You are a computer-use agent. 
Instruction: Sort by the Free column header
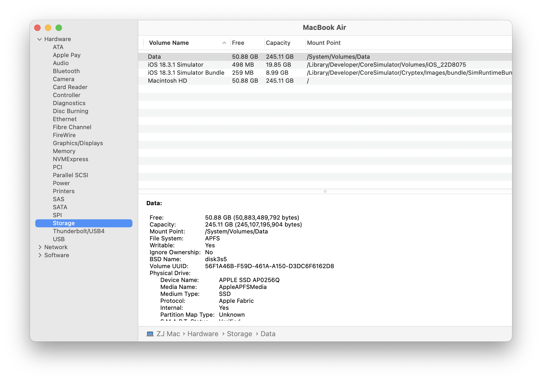point(238,43)
